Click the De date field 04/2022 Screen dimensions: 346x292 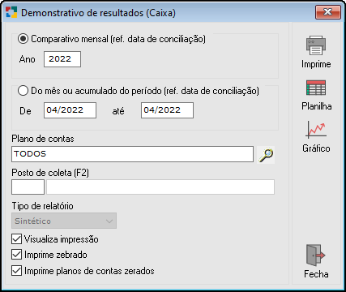[70, 110]
